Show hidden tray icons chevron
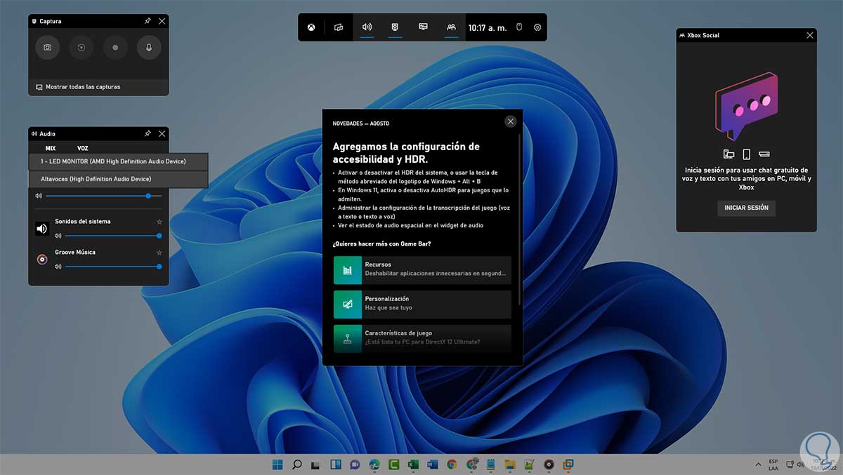 [758, 464]
